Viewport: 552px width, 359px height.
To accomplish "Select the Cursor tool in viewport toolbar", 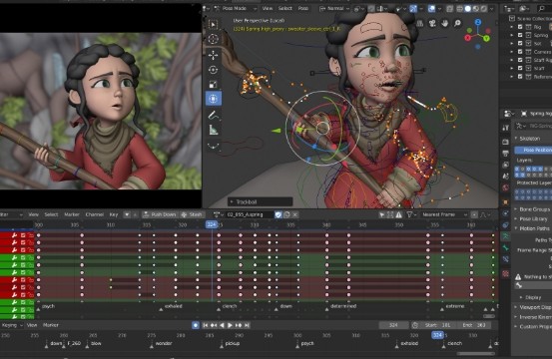I will (x=214, y=39).
